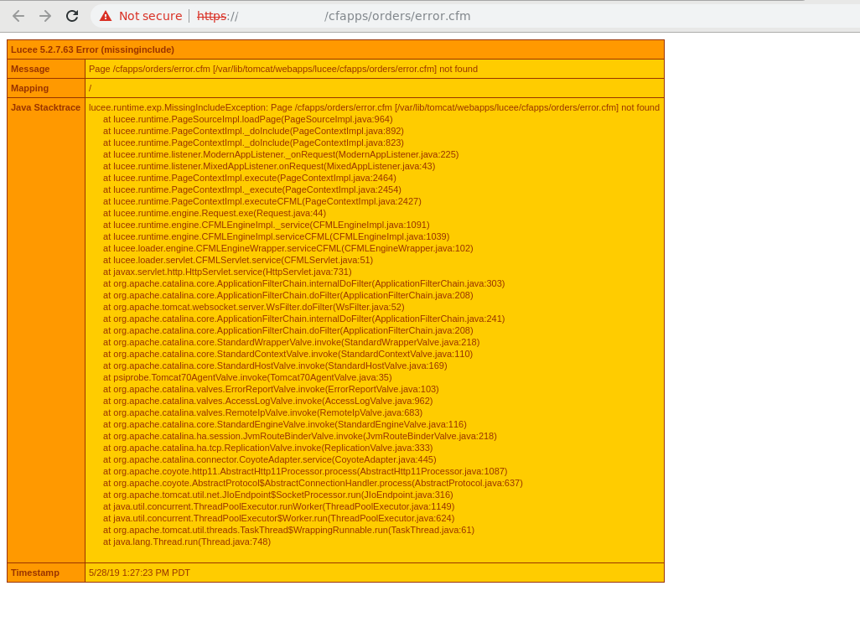Select line 'Request.exe(Request.java:44)'
860x622 pixels.
(x=215, y=213)
